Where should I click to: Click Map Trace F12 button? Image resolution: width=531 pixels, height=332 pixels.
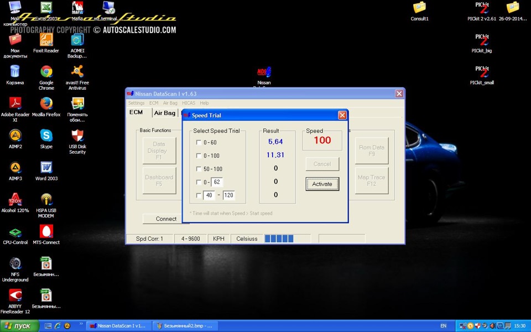[372, 180]
